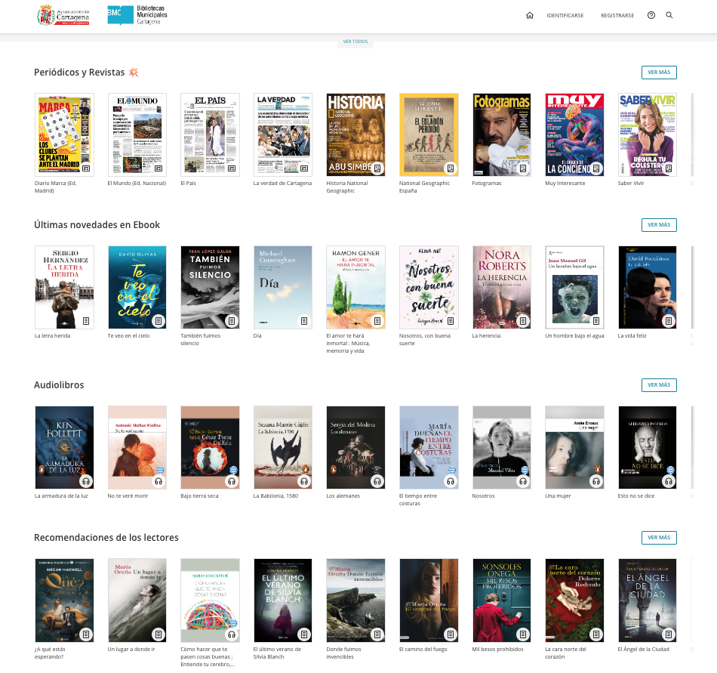Expand Audiolibros with Ver más
The height and width of the screenshot is (673, 717).
[659, 385]
